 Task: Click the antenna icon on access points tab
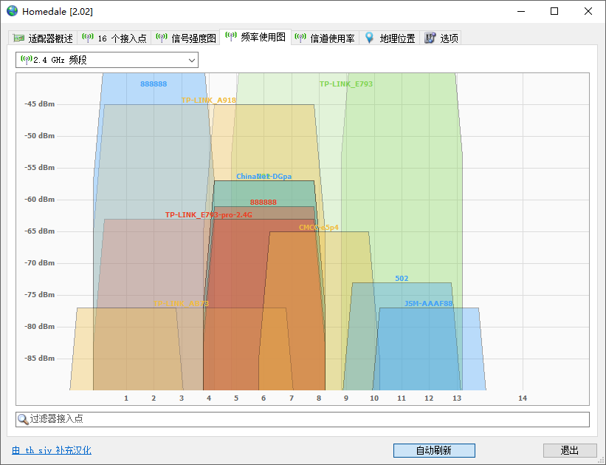coord(88,38)
